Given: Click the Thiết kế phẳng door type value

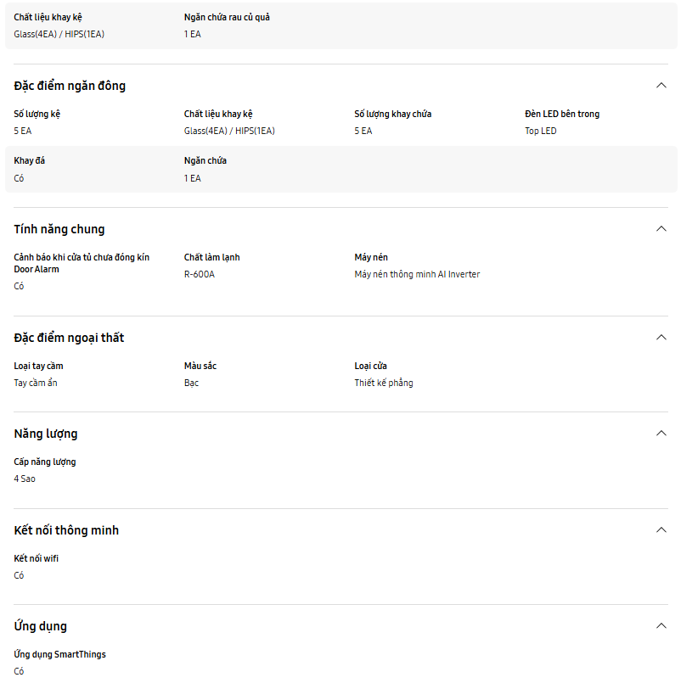Looking at the screenshot, I should (384, 383).
